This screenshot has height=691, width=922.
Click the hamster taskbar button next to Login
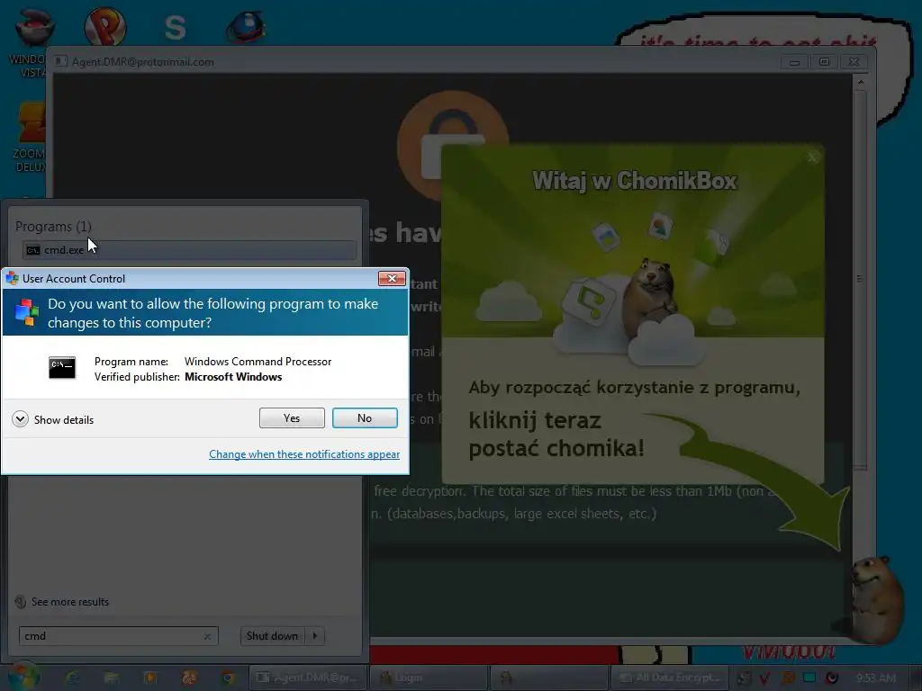pyautogui.click(x=549, y=678)
